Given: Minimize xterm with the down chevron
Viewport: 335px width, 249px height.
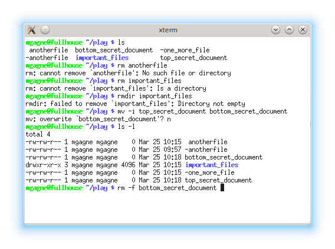Looking at the screenshot, I should click(x=275, y=30).
